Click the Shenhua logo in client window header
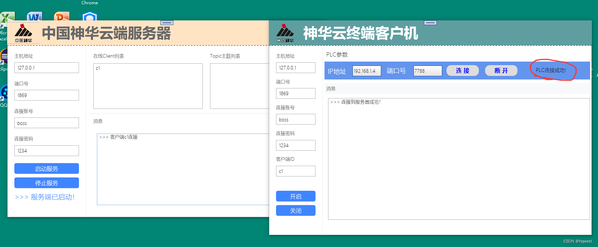Screen dimensions: 598x247 point(285,33)
